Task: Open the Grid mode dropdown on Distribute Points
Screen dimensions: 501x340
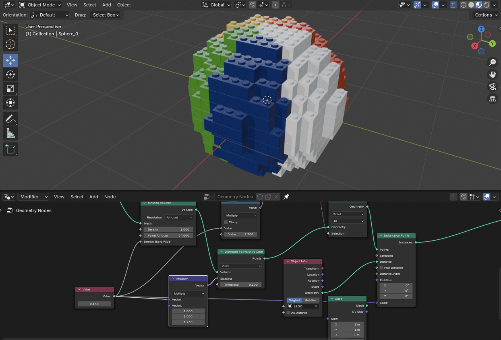Action: click(241, 266)
